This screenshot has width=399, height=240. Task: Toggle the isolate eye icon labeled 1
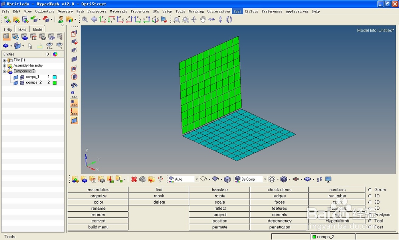pos(59,46)
